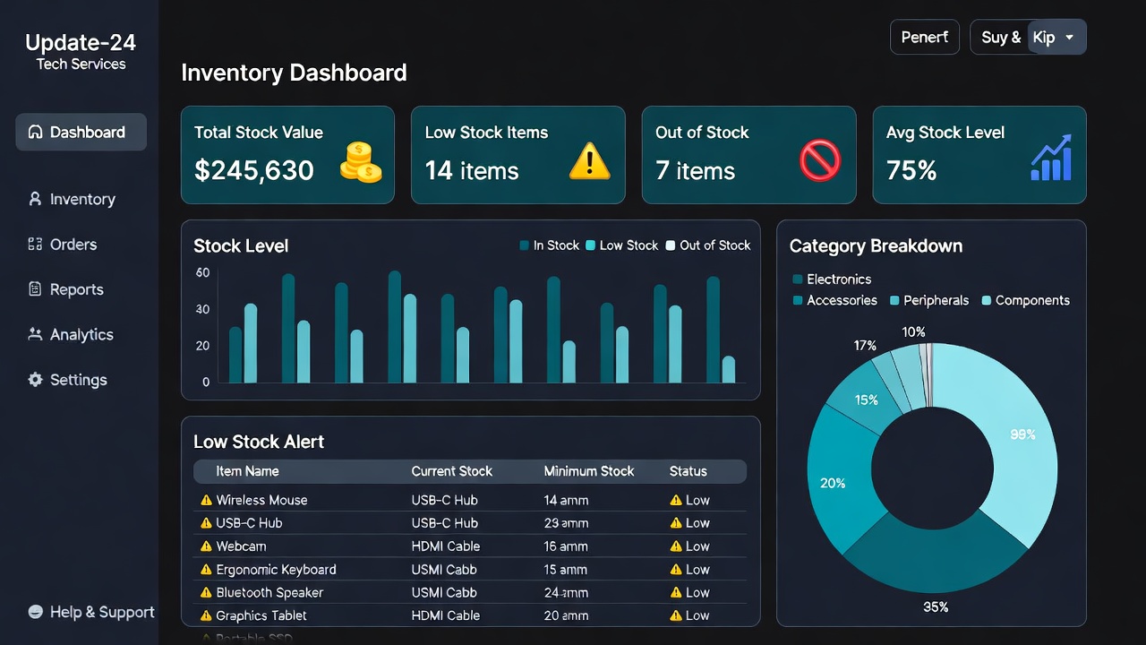Click the Help & Support icon
This screenshot has height=645, width=1146.
(x=34, y=612)
